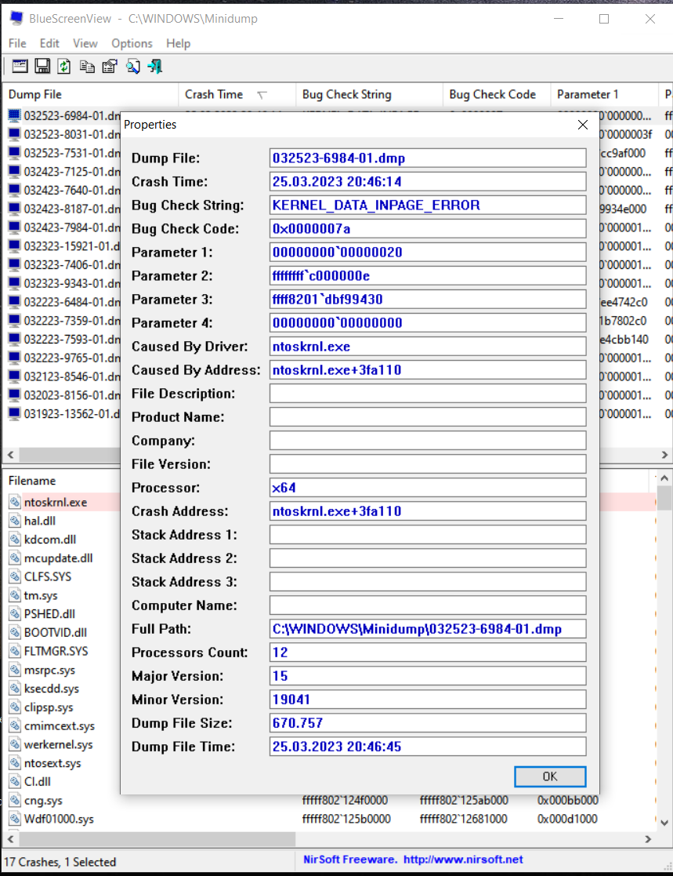Click the BlueScreenView title bar app icon
This screenshot has width=673, height=876.
(x=16, y=18)
